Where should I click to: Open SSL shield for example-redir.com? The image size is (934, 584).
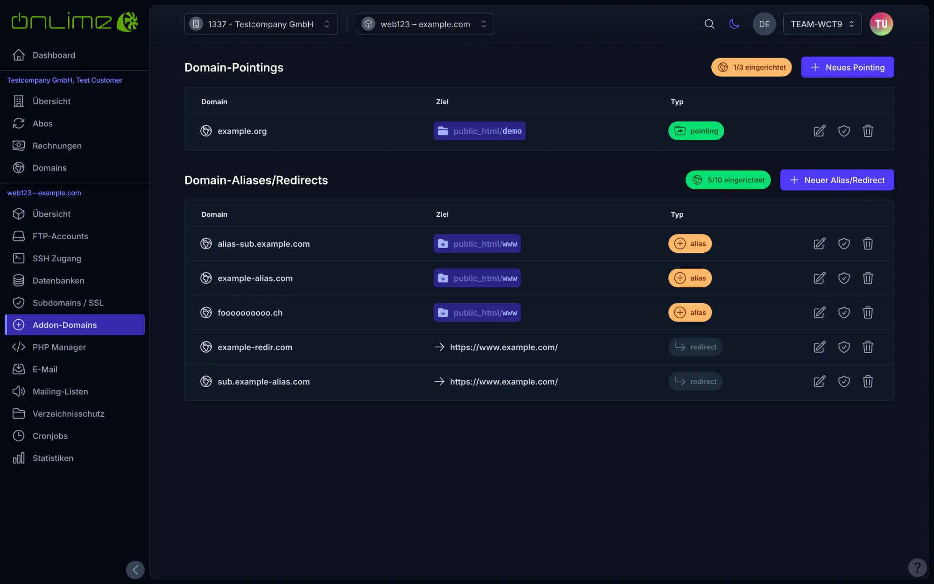pyautogui.click(x=844, y=347)
